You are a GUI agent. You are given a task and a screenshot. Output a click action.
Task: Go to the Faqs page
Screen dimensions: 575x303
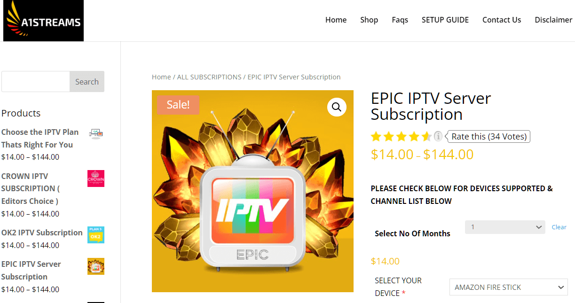point(400,20)
